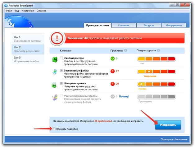The height and width of the screenshot is (148, 195).
Task: Click the 46 проблем(ы) red text
Action: (103, 121)
